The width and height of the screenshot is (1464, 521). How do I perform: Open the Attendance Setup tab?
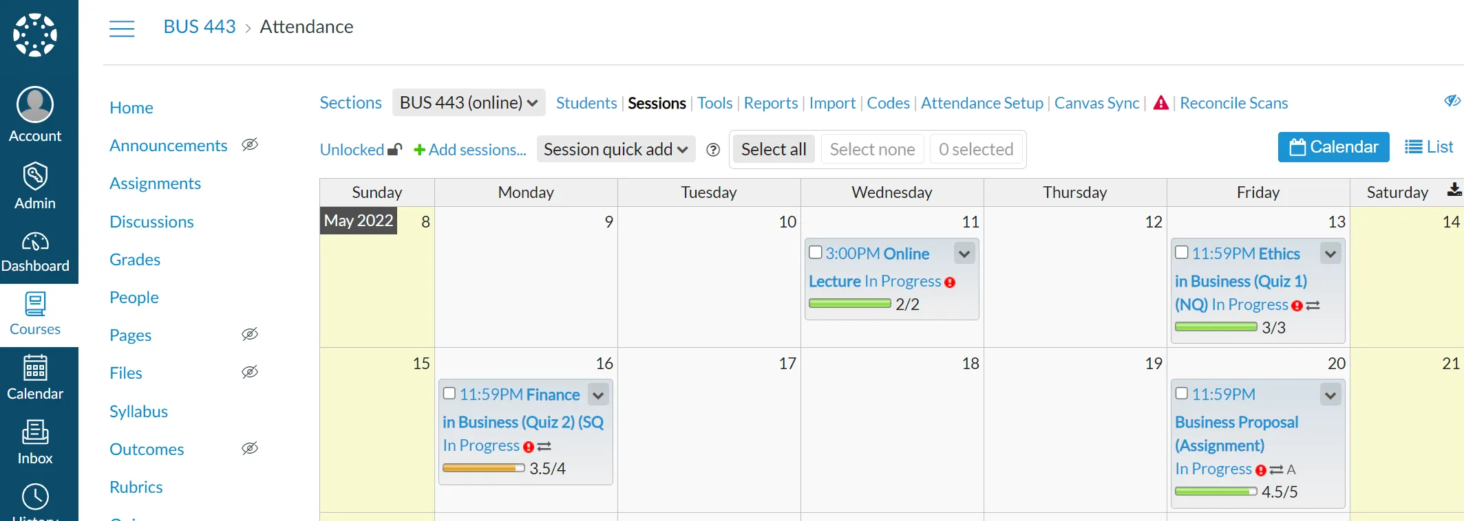tap(982, 103)
